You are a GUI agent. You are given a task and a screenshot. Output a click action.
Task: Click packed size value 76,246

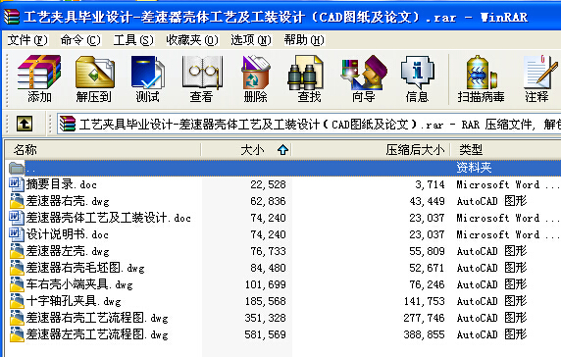click(428, 284)
